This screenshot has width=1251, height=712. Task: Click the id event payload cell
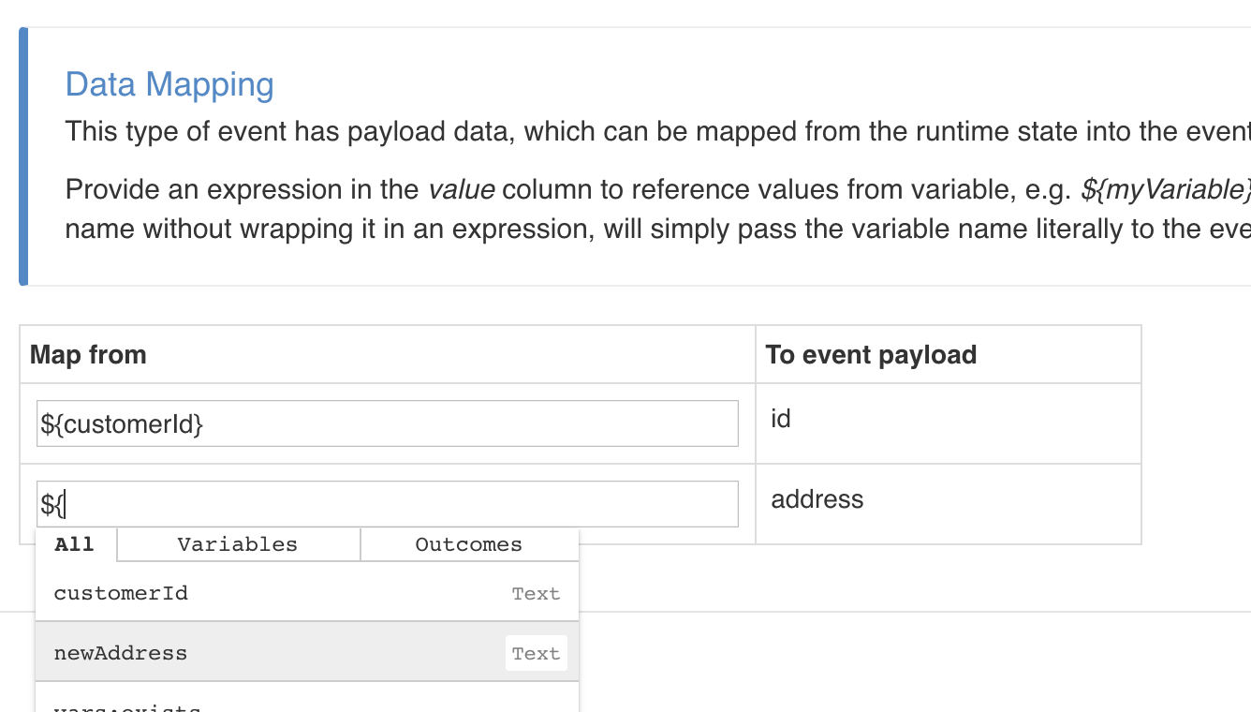pyautogui.click(x=780, y=418)
